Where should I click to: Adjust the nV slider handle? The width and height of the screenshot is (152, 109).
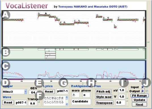127,92
